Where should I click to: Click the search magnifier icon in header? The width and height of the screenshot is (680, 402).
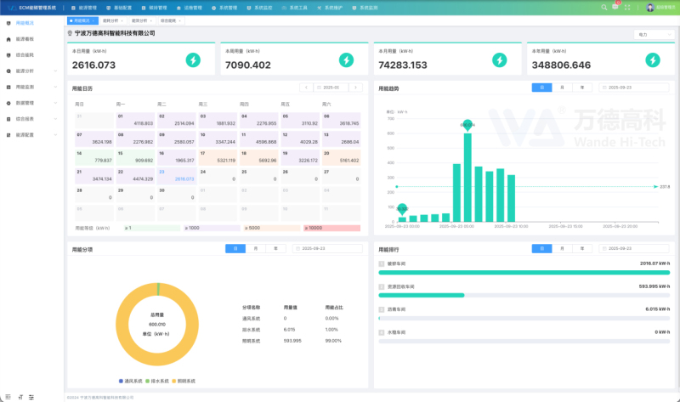(603, 8)
